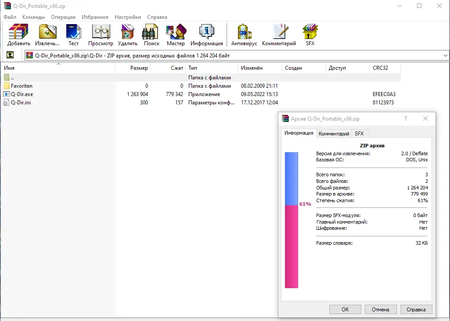Open the Команды menu
Image resolution: width=450 pixels, height=321 pixels.
click(x=33, y=17)
